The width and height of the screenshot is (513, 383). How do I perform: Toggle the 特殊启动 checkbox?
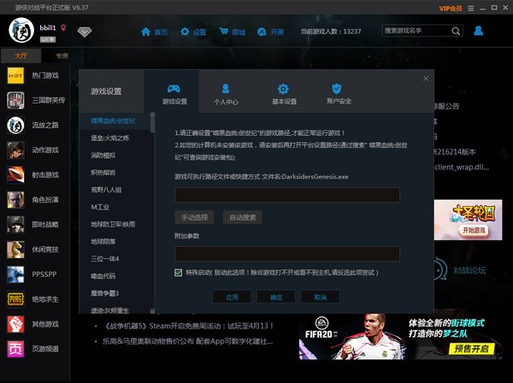click(x=178, y=272)
